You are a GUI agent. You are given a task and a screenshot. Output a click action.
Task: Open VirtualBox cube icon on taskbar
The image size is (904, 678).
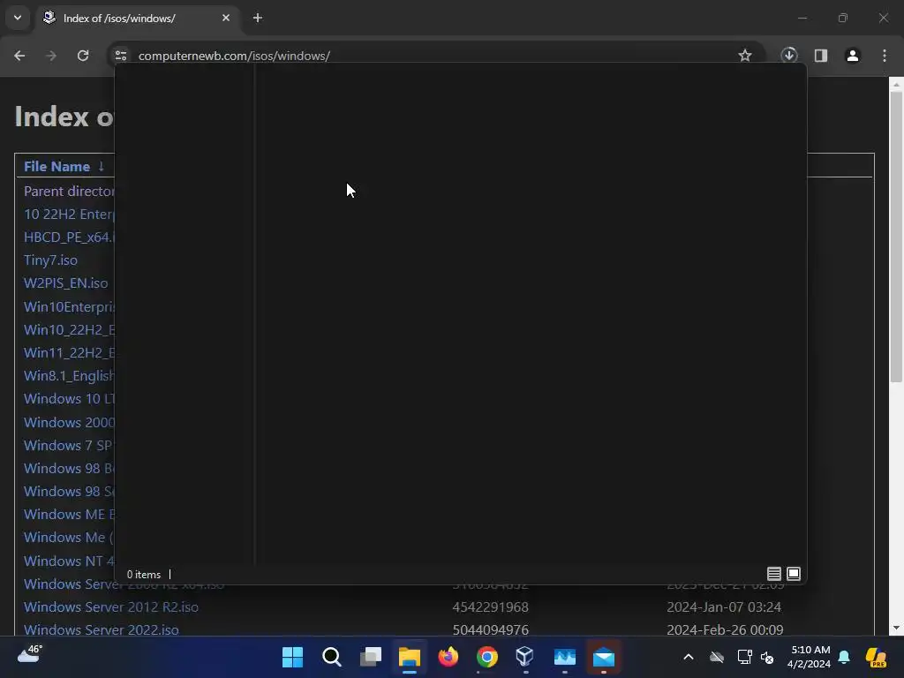[525, 657]
